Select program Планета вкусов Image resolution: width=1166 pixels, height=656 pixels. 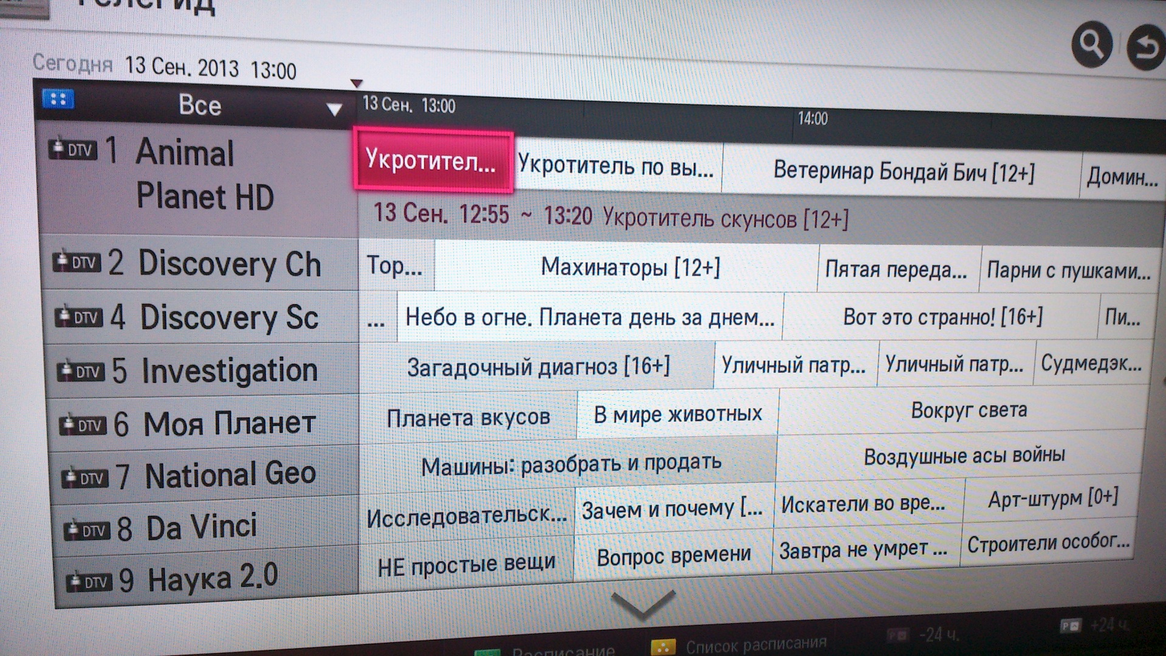(468, 418)
